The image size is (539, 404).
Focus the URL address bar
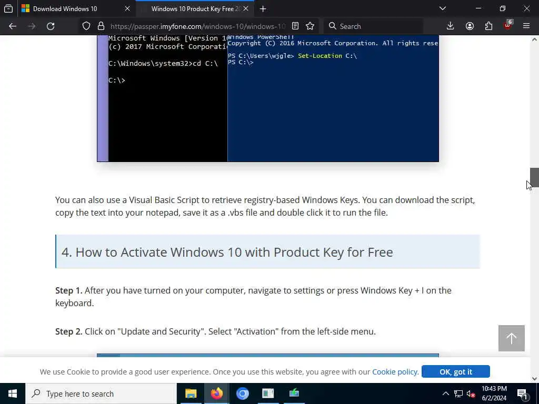click(198, 26)
